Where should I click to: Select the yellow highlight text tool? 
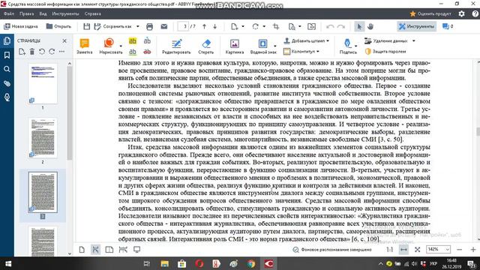click(133, 40)
